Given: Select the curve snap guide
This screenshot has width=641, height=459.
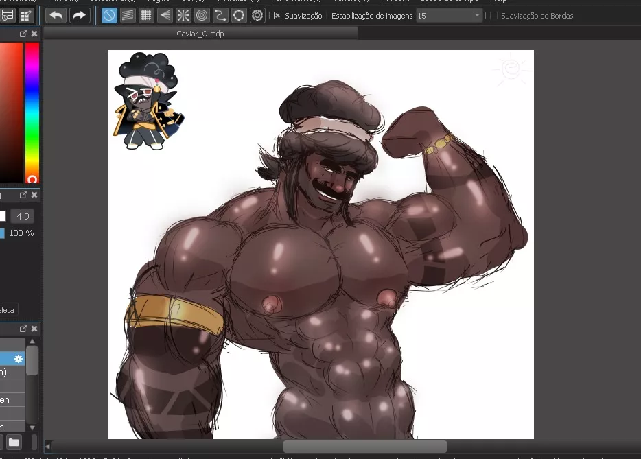Looking at the screenshot, I should click(220, 15).
